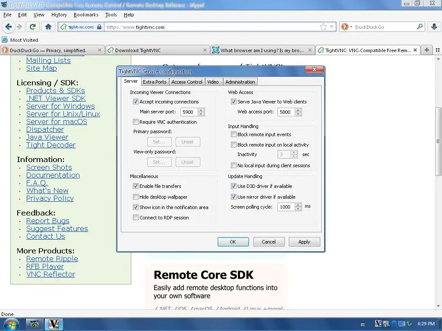Image resolution: width=442 pixels, height=331 pixels.
Task: Increase Screen polling cycle with up arrow
Action: [x=298, y=205]
